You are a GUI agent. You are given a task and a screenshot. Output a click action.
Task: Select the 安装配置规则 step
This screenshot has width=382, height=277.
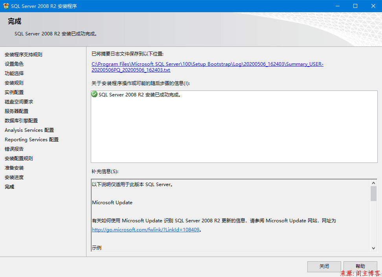click(19, 159)
